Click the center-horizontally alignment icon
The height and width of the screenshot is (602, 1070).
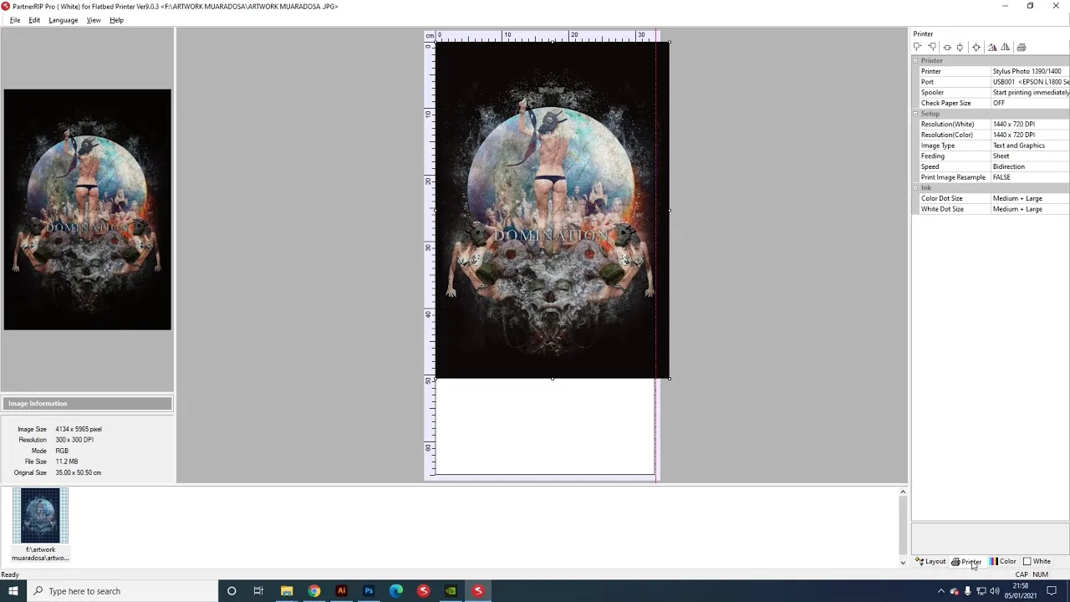pyautogui.click(x=946, y=48)
